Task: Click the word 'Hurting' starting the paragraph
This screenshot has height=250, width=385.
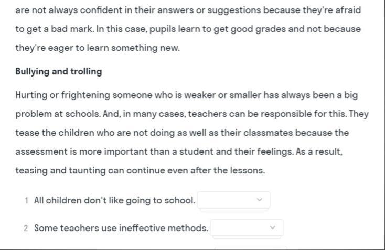Action: click(31, 95)
